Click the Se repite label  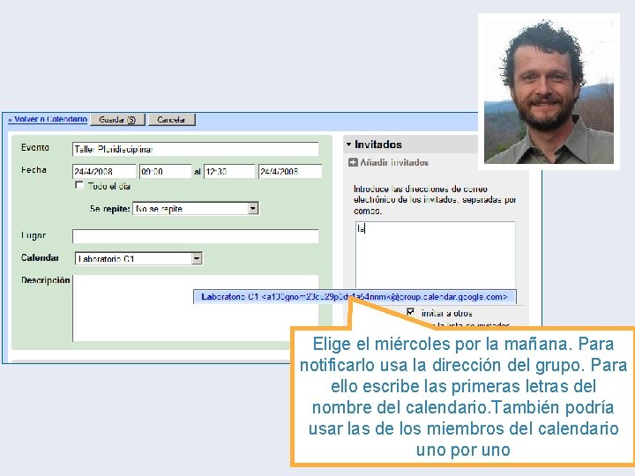pyautogui.click(x=109, y=209)
